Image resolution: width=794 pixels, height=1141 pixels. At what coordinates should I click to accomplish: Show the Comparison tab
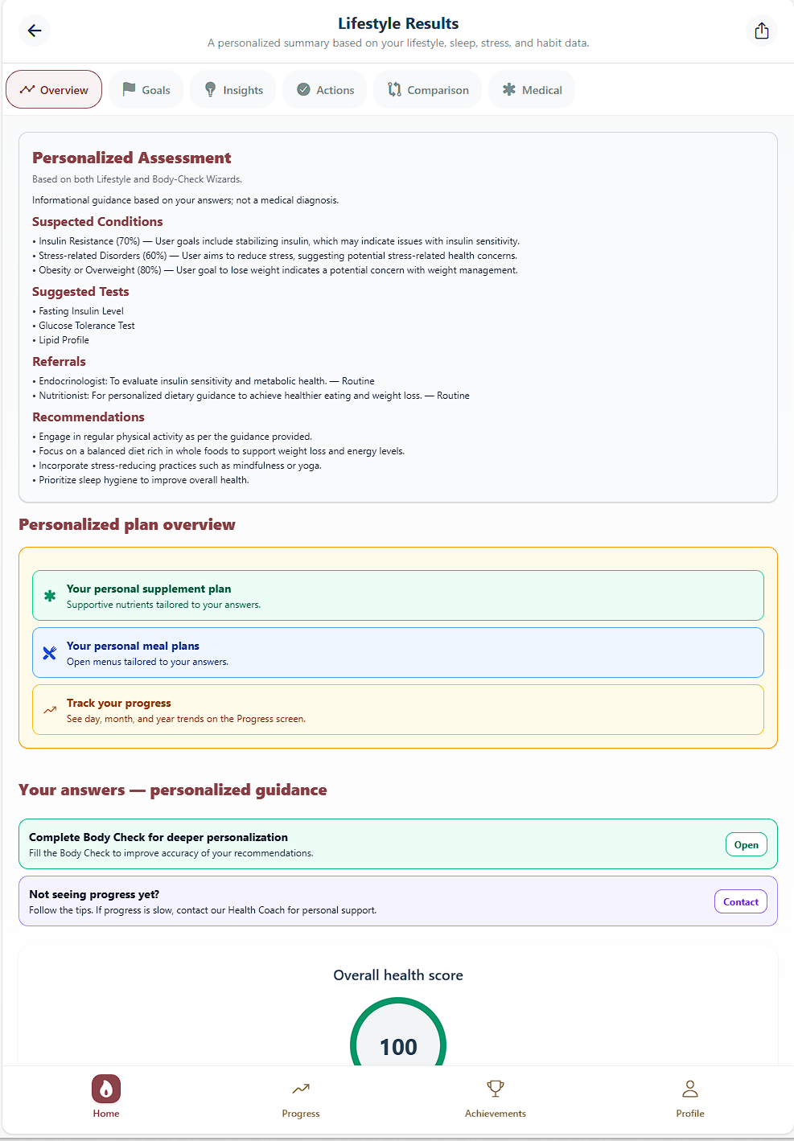pyautogui.click(x=428, y=89)
